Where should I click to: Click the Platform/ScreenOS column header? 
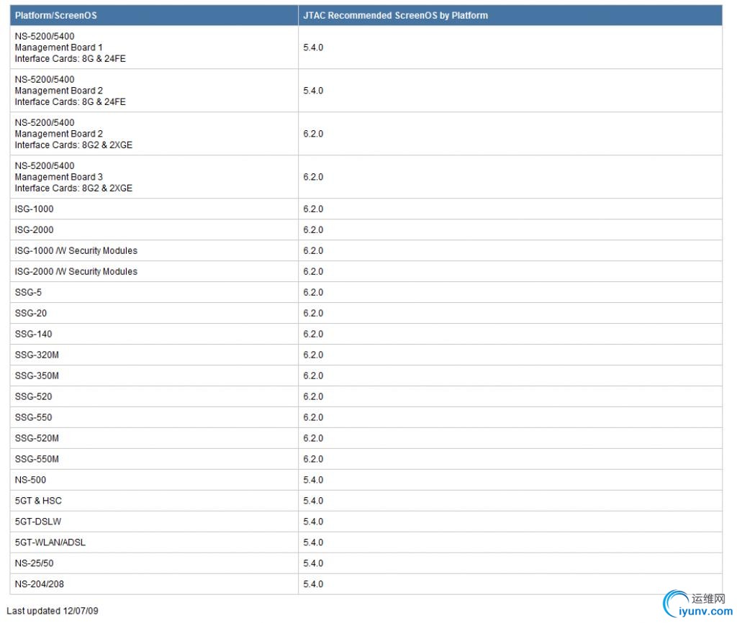(x=154, y=16)
